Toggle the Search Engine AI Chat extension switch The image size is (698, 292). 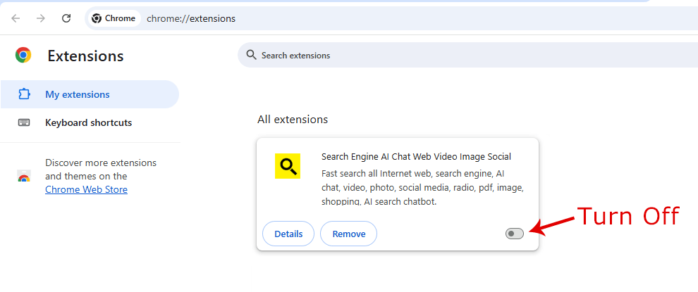[515, 234]
